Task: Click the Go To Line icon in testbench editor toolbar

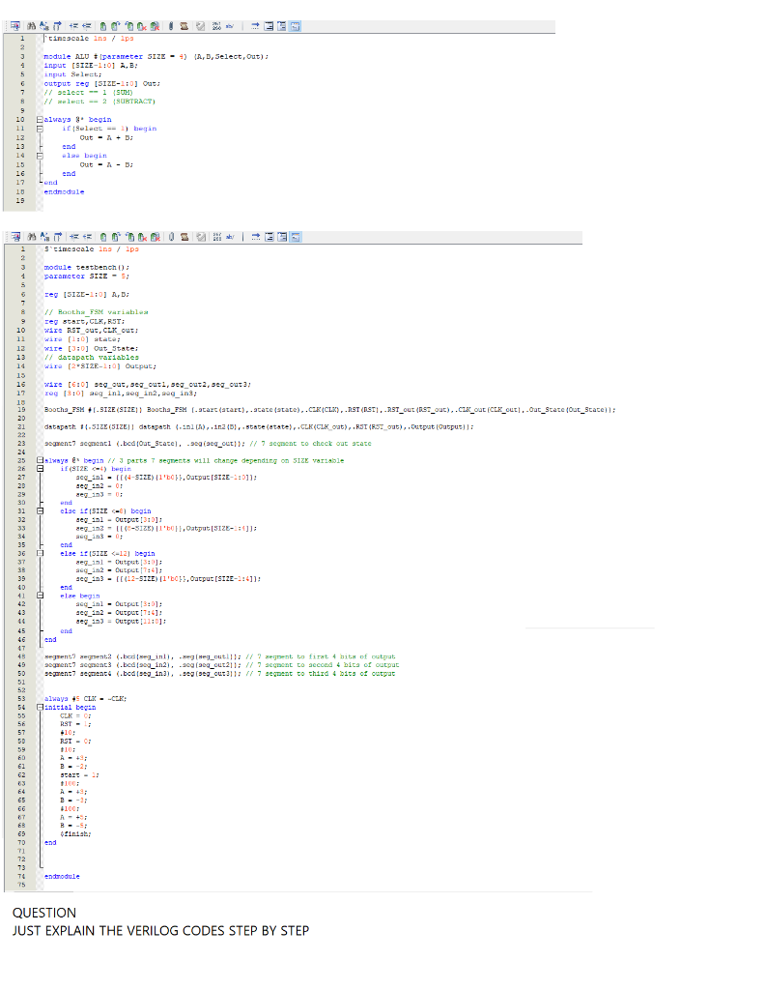Action: tap(57, 237)
